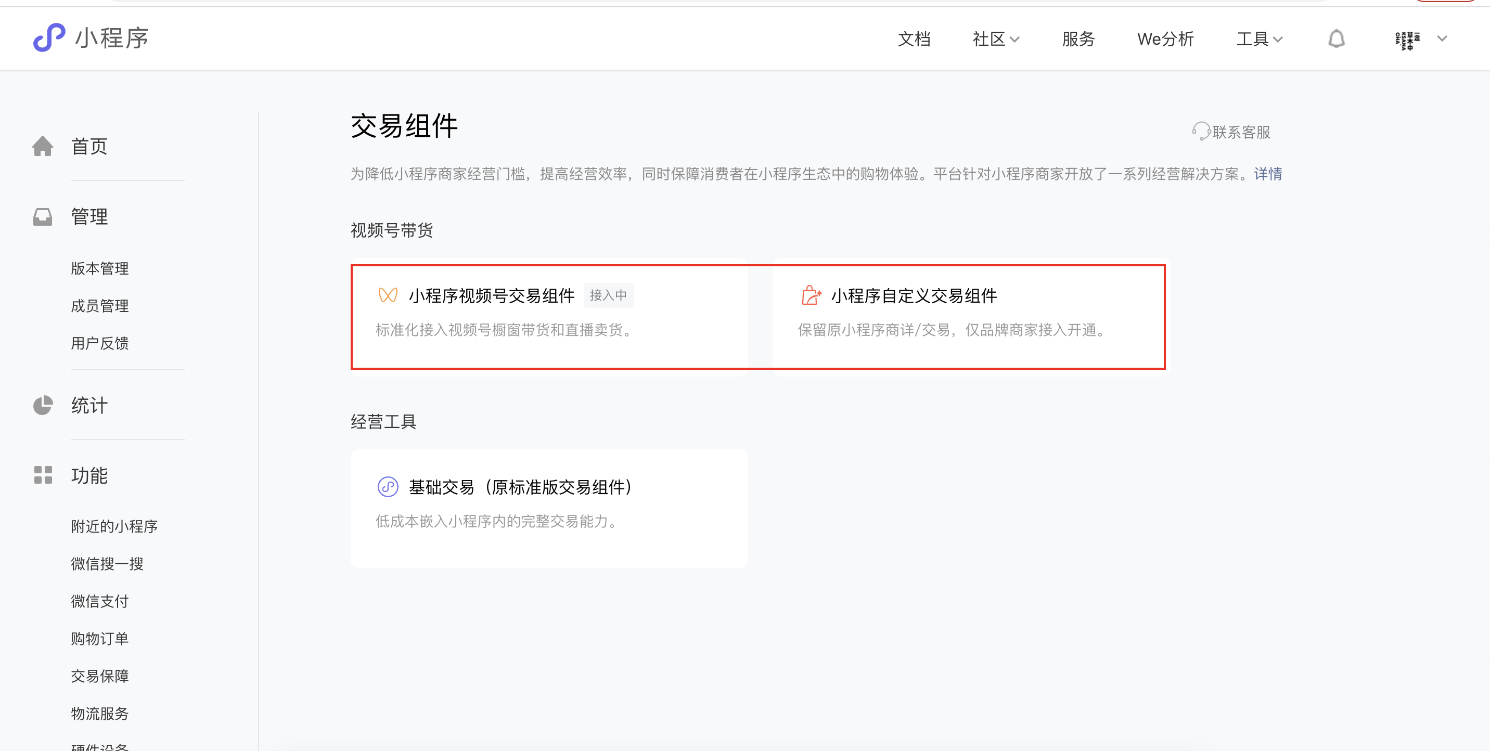Click the butterfly icon of 视频号交易组件
Viewport: 1490px width, 751px height.
pos(388,295)
